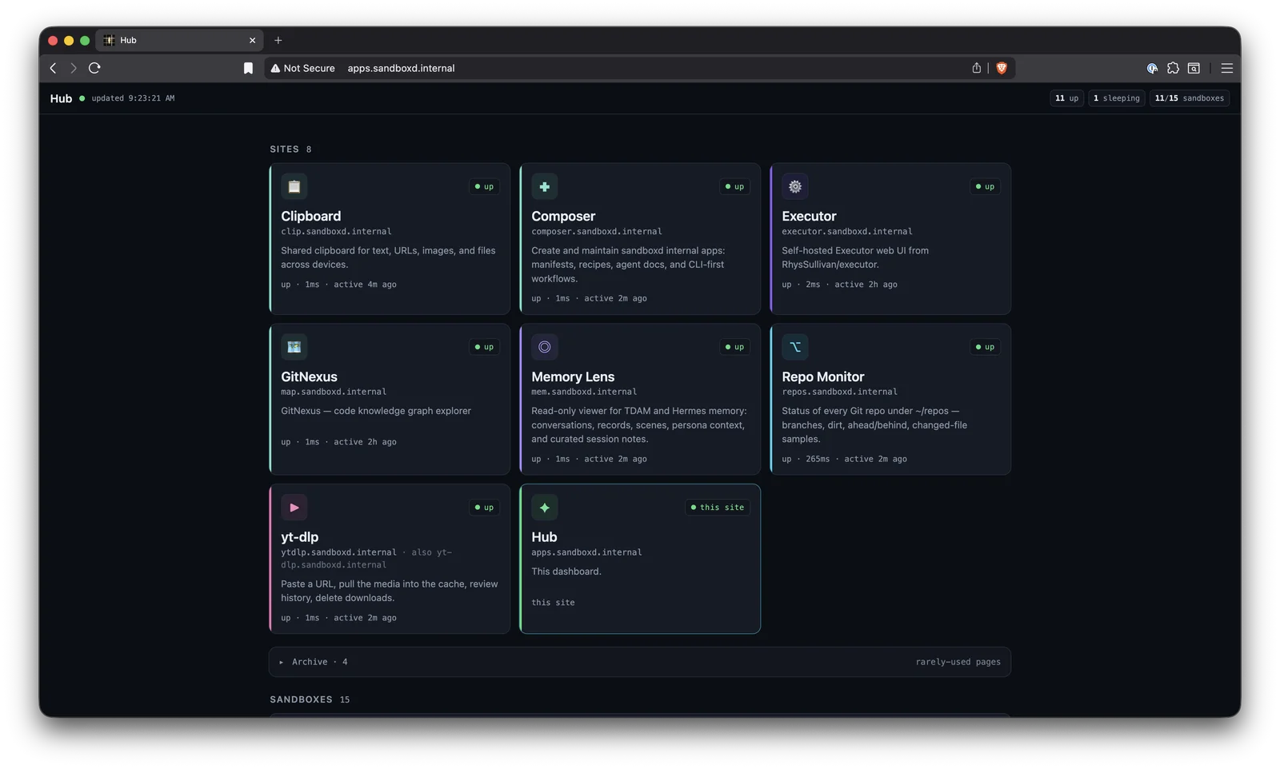Click the address bar URL apps.sandboxd.internal
The width and height of the screenshot is (1280, 769).
pos(401,68)
